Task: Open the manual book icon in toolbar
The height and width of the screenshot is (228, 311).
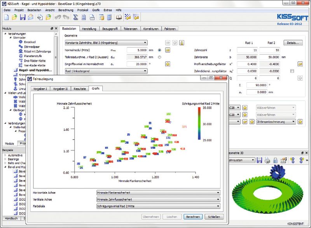Action: [119, 17]
